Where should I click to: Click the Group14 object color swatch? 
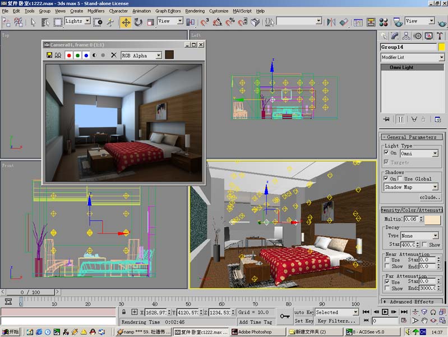tap(441, 47)
